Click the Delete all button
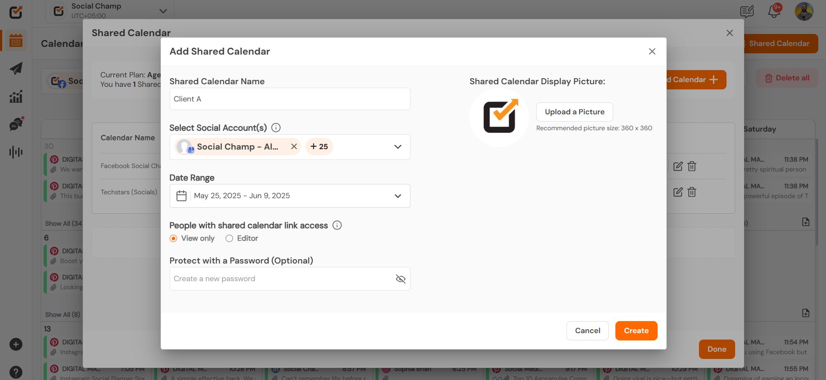The image size is (826, 380). pyautogui.click(x=787, y=78)
